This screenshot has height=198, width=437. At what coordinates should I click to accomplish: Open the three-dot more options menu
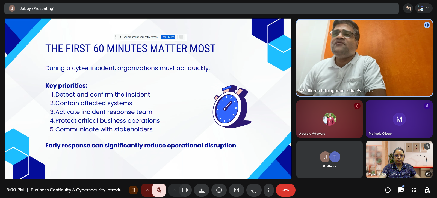pyautogui.click(x=269, y=190)
